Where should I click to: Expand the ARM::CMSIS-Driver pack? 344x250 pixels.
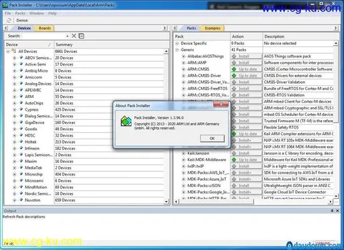click(x=183, y=76)
